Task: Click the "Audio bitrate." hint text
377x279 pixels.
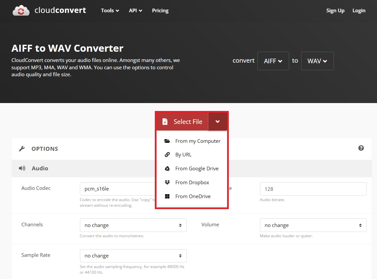Action: coord(272,200)
